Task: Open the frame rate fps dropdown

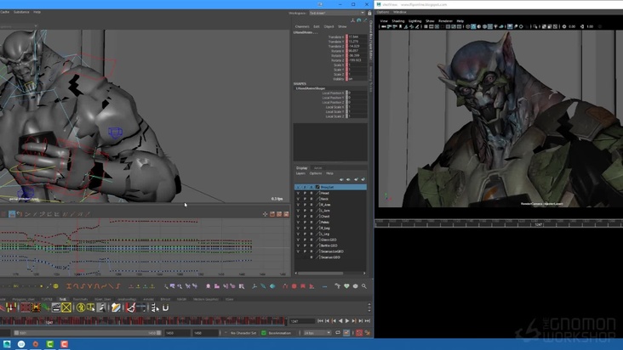Action: coord(317,333)
